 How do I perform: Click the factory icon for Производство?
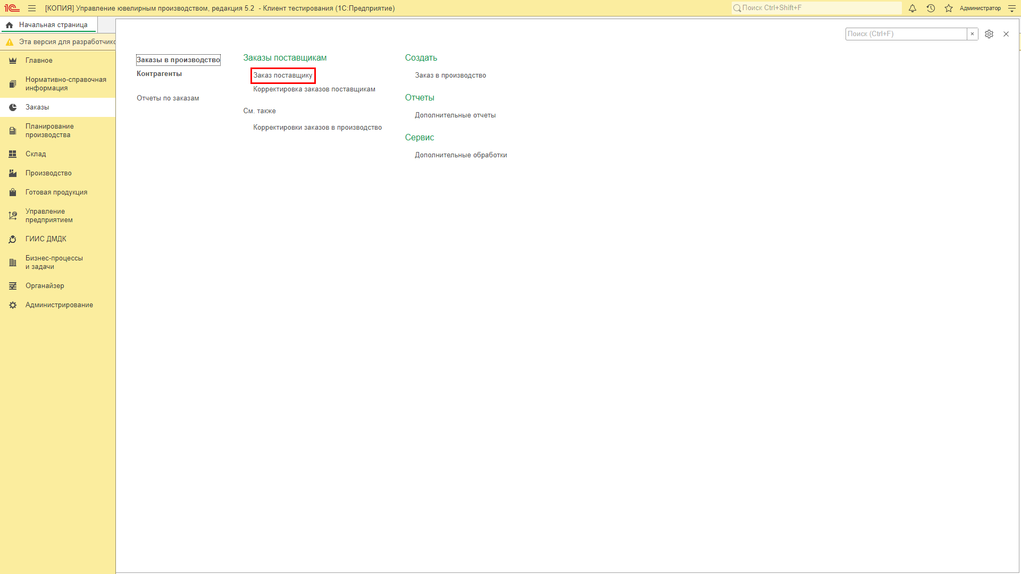[13, 173]
